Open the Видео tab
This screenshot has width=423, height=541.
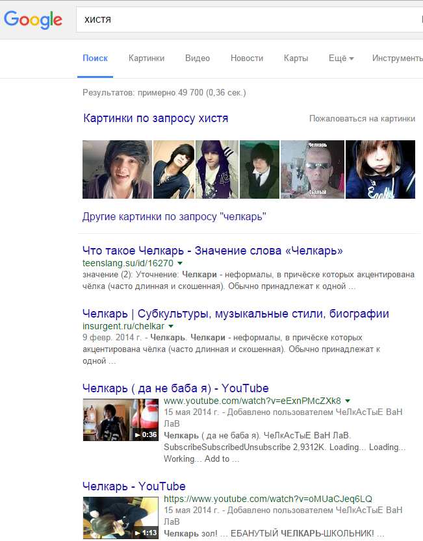tap(198, 58)
